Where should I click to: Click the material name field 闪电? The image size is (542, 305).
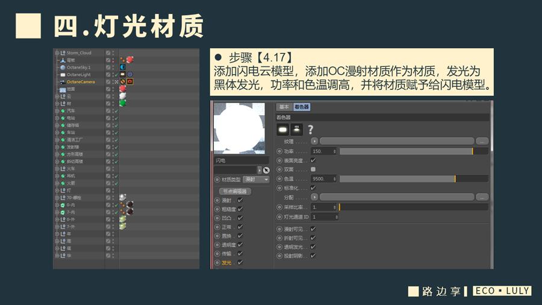(241, 160)
